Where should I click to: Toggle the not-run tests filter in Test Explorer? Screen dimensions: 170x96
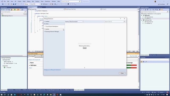[12, 10]
